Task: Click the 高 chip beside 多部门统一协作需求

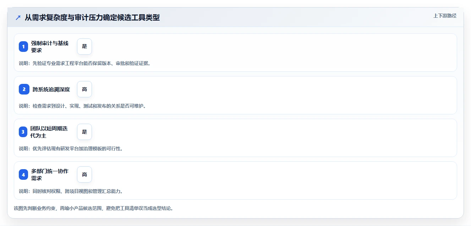Action: (x=84, y=174)
